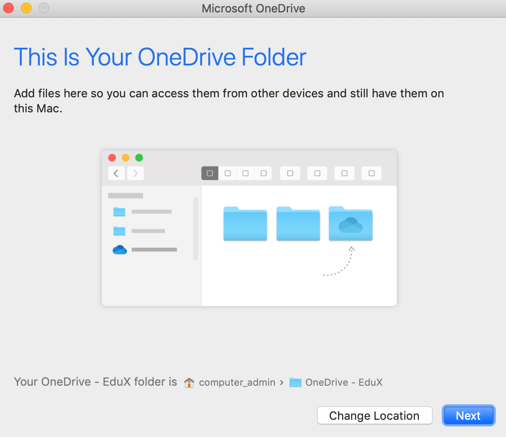The height and width of the screenshot is (437, 506).
Task: Close the Microsoft OneDrive window
Action: click(x=8, y=8)
